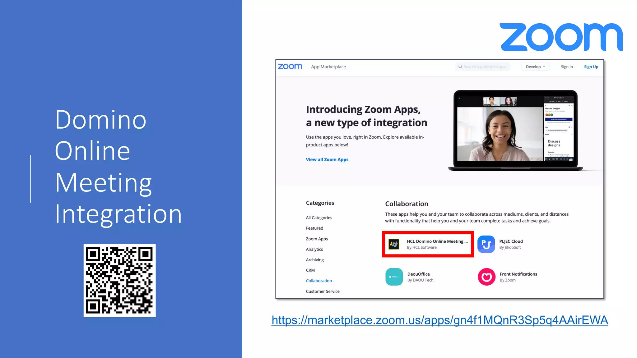Select the Zoom Apps category
This screenshot has width=637, height=358.
(x=317, y=239)
